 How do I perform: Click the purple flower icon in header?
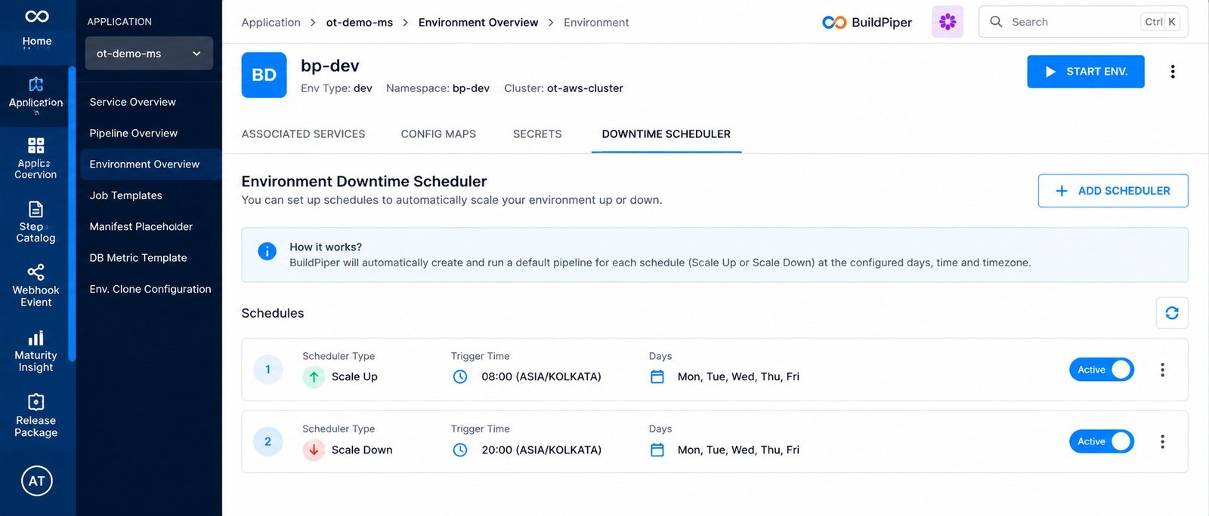(x=947, y=22)
